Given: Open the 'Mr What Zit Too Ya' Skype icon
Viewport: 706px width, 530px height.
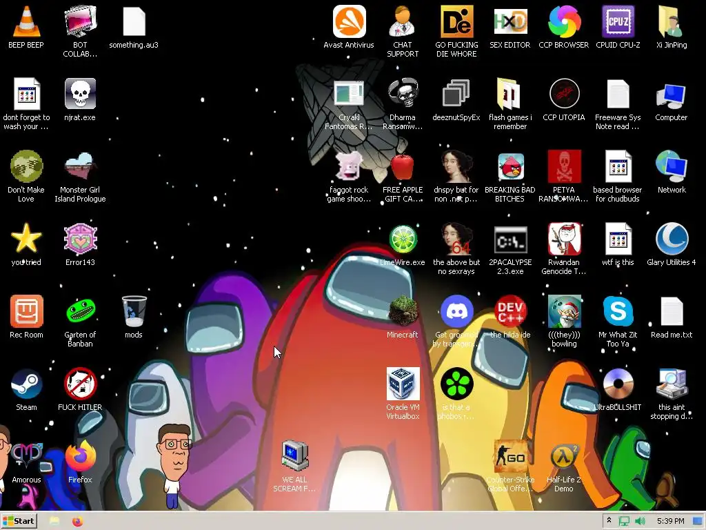Looking at the screenshot, I should pyautogui.click(x=618, y=311).
